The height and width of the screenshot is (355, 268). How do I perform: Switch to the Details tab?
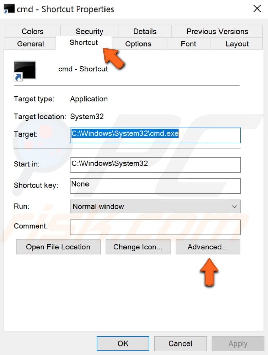(145, 31)
